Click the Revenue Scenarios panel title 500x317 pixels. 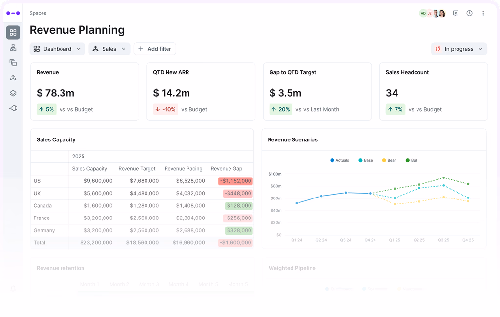[293, 139]
